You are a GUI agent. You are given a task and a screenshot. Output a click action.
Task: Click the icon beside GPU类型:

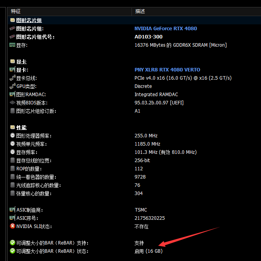[x=13, y=86]
